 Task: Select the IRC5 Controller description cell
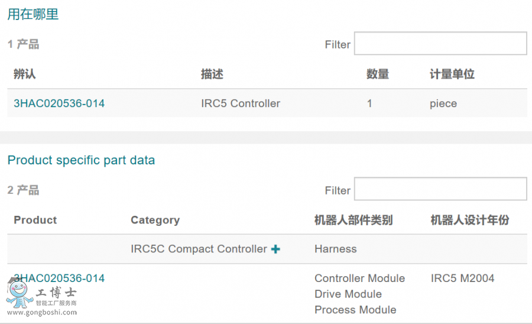click(241, 103)
